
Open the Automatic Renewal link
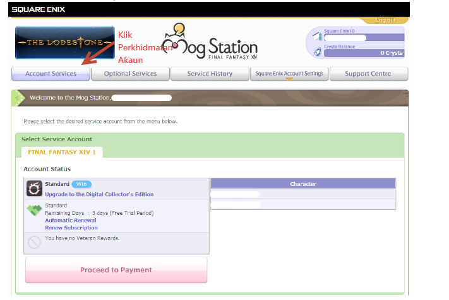71,221
